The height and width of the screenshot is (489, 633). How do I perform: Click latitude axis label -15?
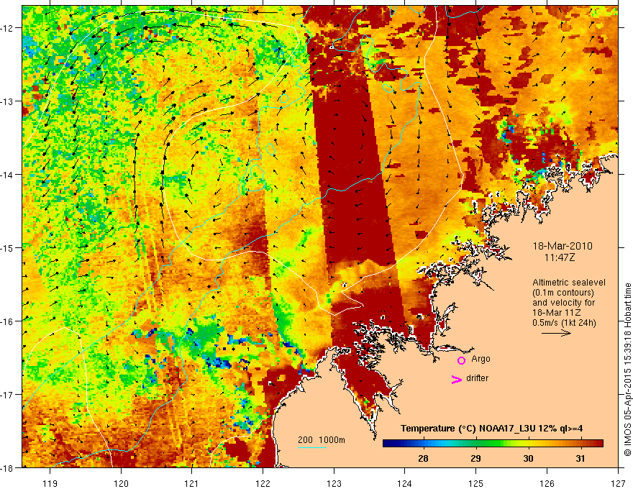click(x=8, y=247)
